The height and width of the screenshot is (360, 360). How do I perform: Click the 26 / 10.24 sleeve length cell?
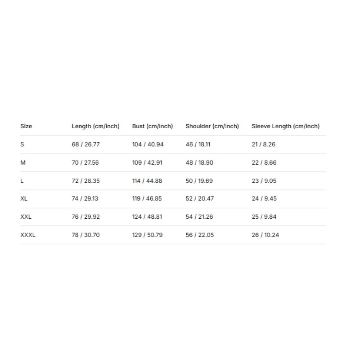tap(265, 234)
